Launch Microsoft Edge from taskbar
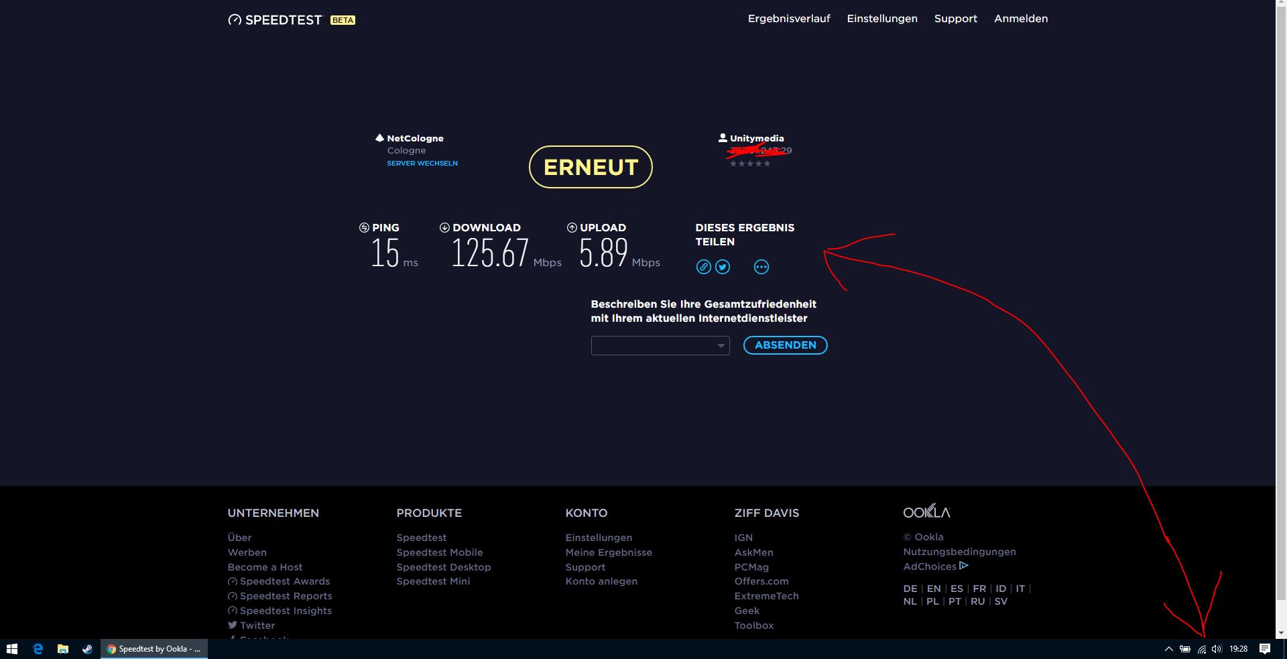 click(x=38, y=649)
